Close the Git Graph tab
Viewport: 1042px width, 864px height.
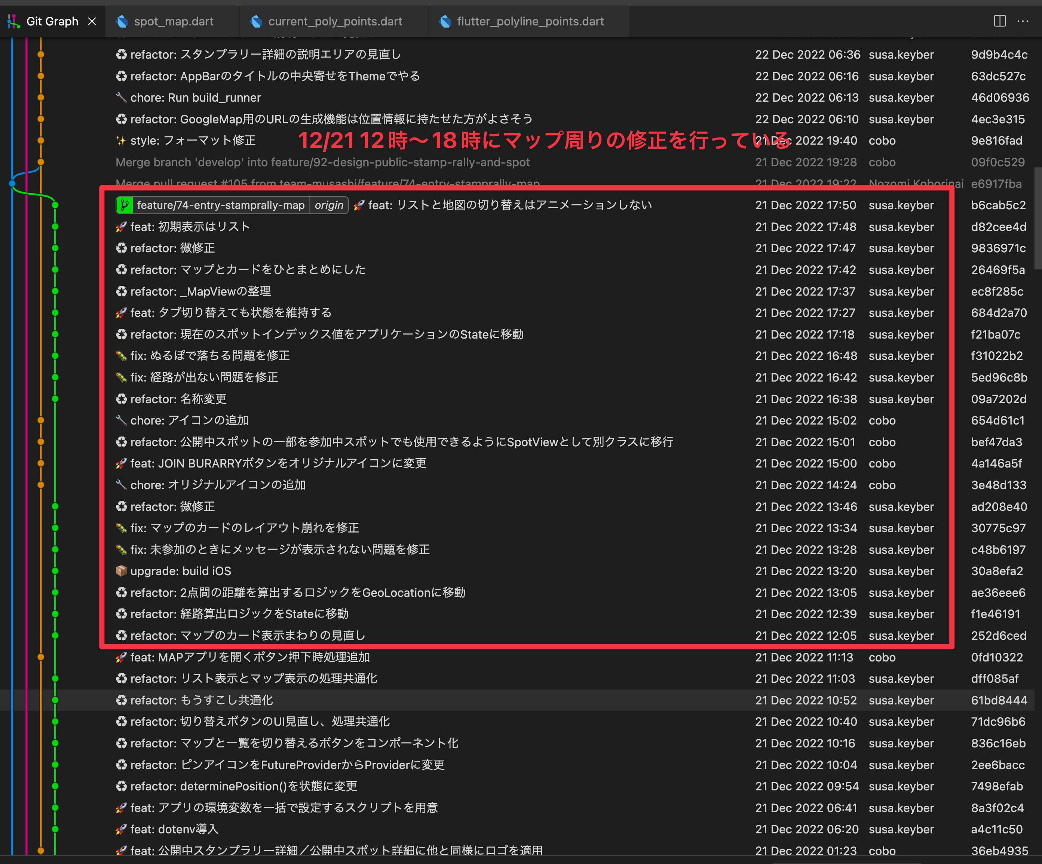92,21
